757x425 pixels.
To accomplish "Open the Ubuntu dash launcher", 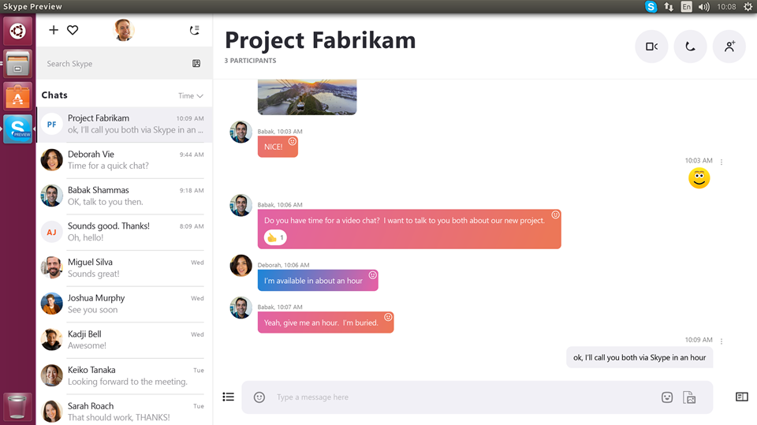I will click(18, 32).
